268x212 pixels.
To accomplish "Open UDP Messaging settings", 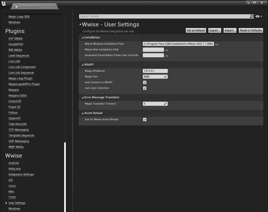I will click(x=19, y=141).
